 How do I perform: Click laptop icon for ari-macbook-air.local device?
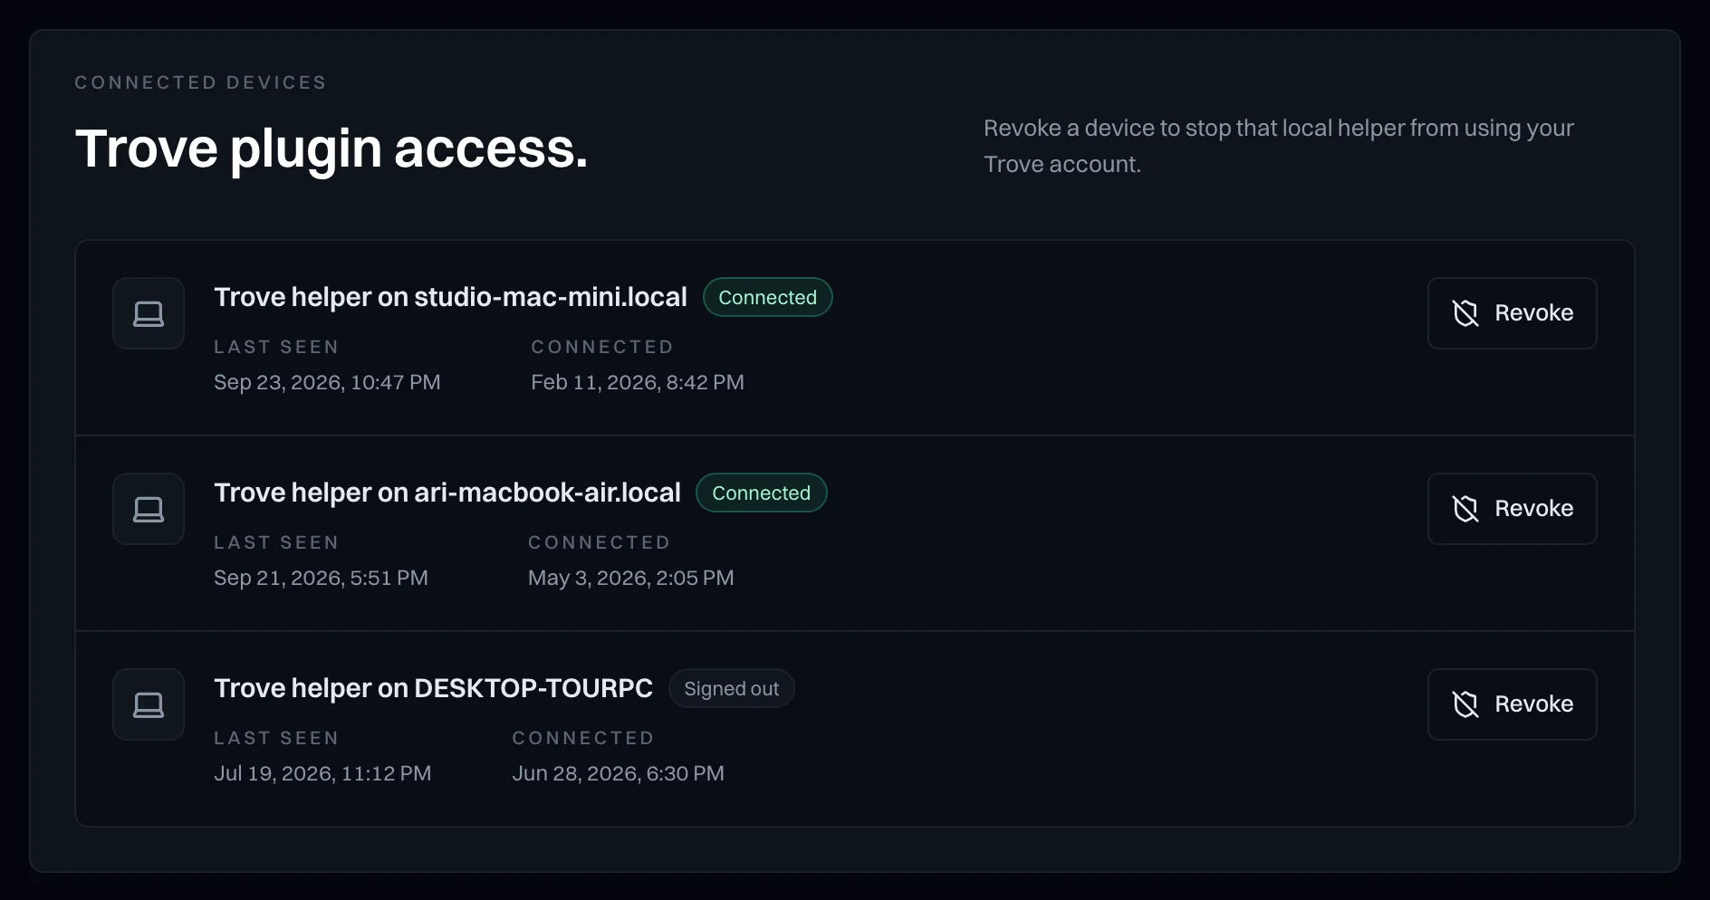pyautogui.click(x=149, y=509)
